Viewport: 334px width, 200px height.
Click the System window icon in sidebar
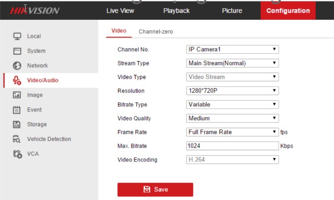pyautogui.click(x=17, y=51)
